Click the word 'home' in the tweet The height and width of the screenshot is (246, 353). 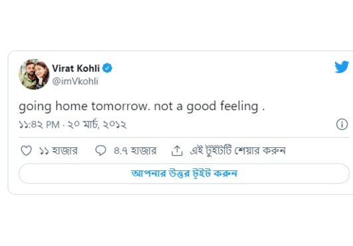(x=71, y=106)
